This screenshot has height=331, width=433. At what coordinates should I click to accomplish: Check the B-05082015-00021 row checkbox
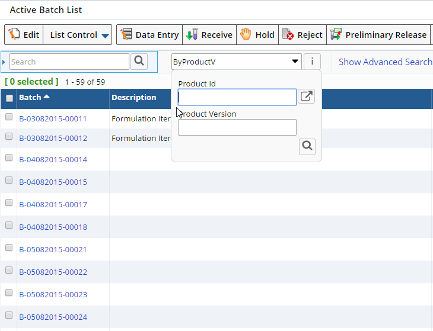coord(9,248)
